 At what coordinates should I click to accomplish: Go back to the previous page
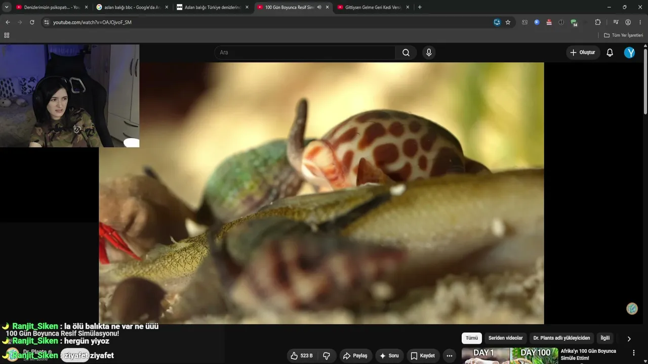tap(8, 22)
